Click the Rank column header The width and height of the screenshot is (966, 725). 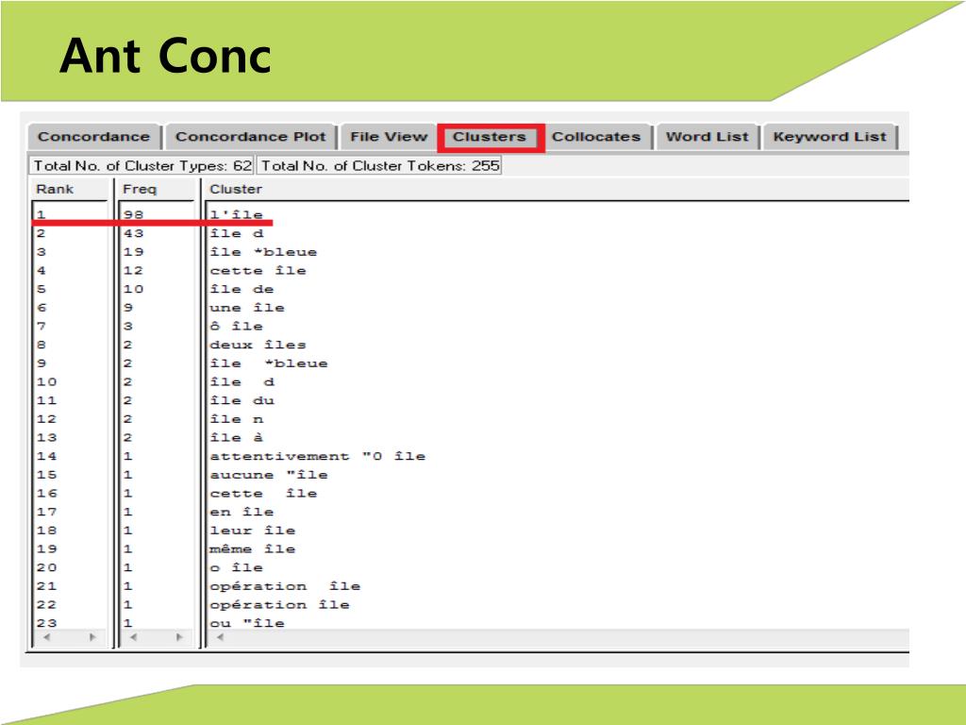pyautogui.click(x=55, y=189)
